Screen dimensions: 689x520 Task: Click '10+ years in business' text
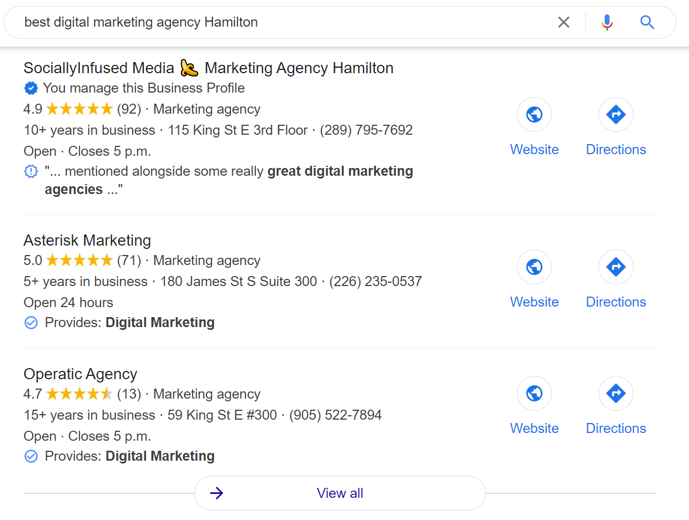(89, 130)
